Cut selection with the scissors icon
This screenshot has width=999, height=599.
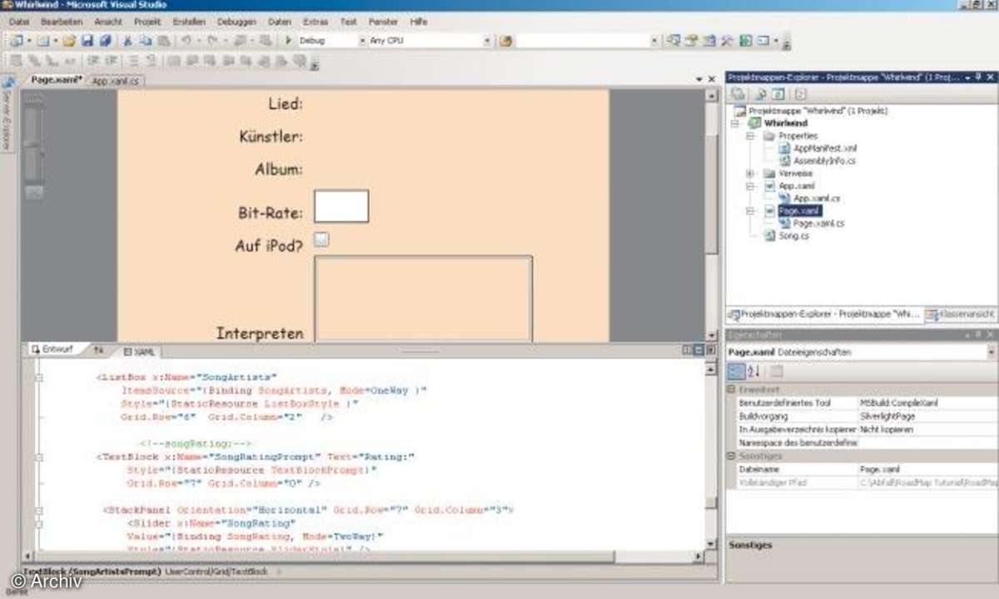[x=128, y=40]
